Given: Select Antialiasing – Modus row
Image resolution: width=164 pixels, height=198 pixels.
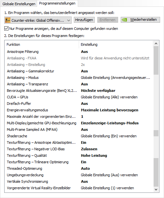Looking at the screenshot, I should [x=79, y=78].
